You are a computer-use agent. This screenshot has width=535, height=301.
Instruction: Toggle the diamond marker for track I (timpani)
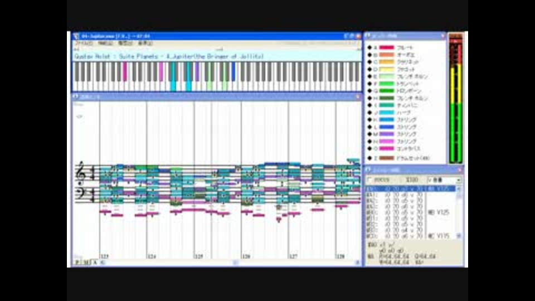369,105
